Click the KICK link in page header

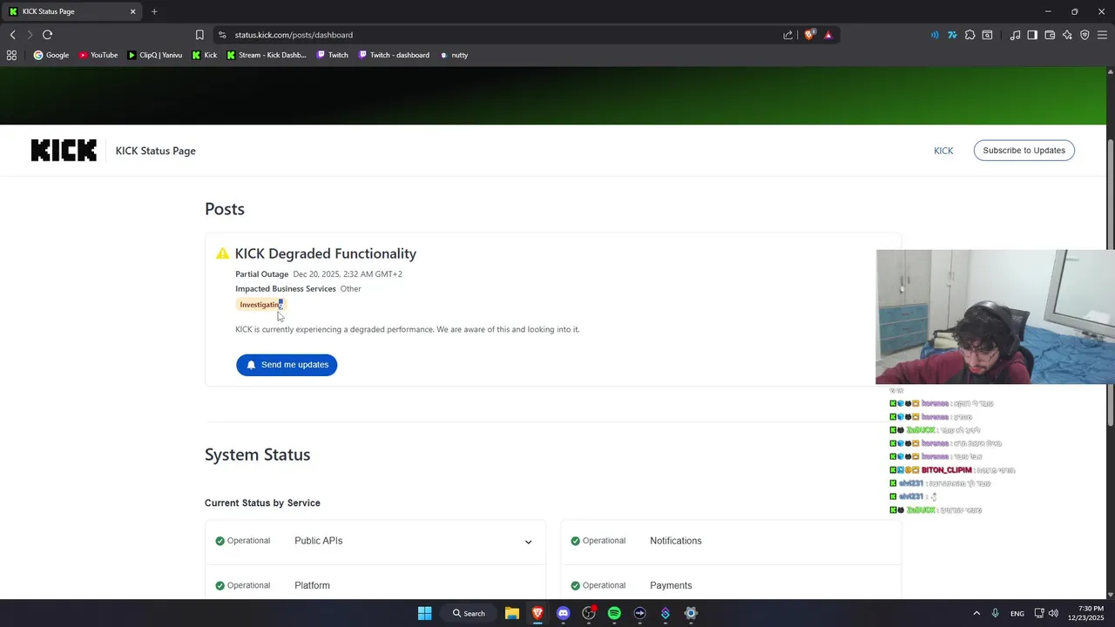click(943, 151)
